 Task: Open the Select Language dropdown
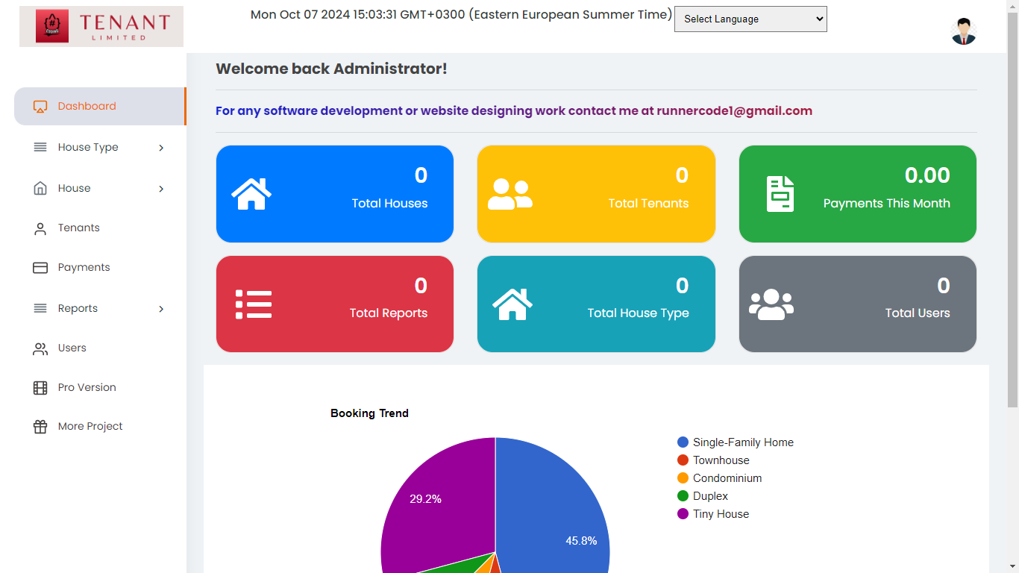[750, 19]
